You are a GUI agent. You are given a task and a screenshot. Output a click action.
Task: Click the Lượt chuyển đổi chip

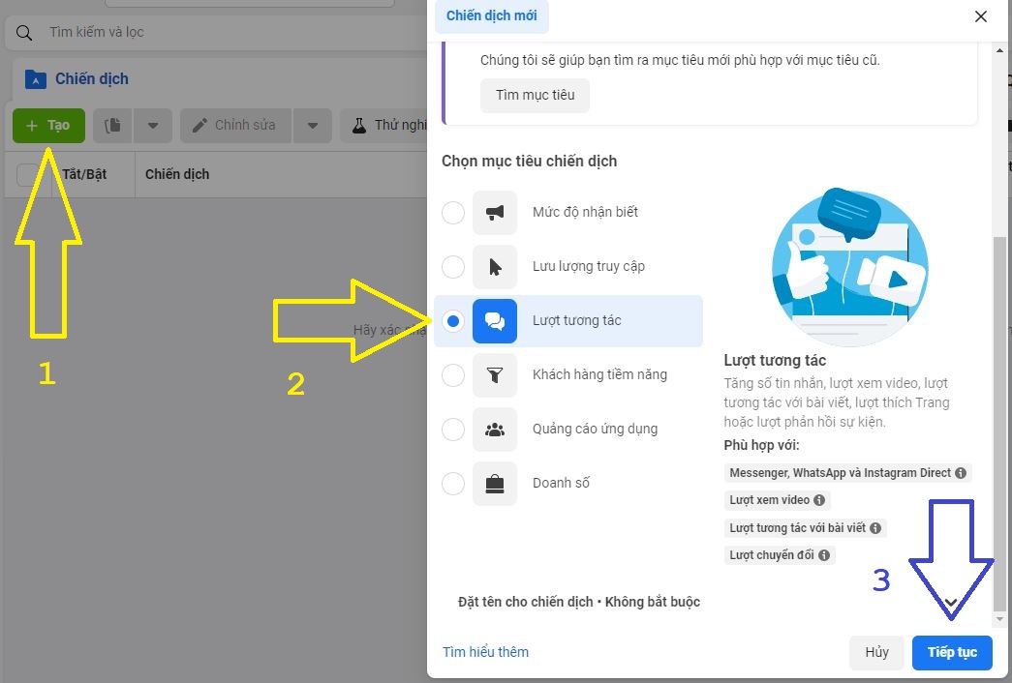tap(780, 555)
